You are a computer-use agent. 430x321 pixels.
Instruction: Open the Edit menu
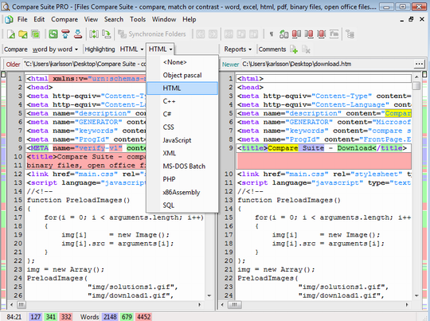tap(39, 19)
